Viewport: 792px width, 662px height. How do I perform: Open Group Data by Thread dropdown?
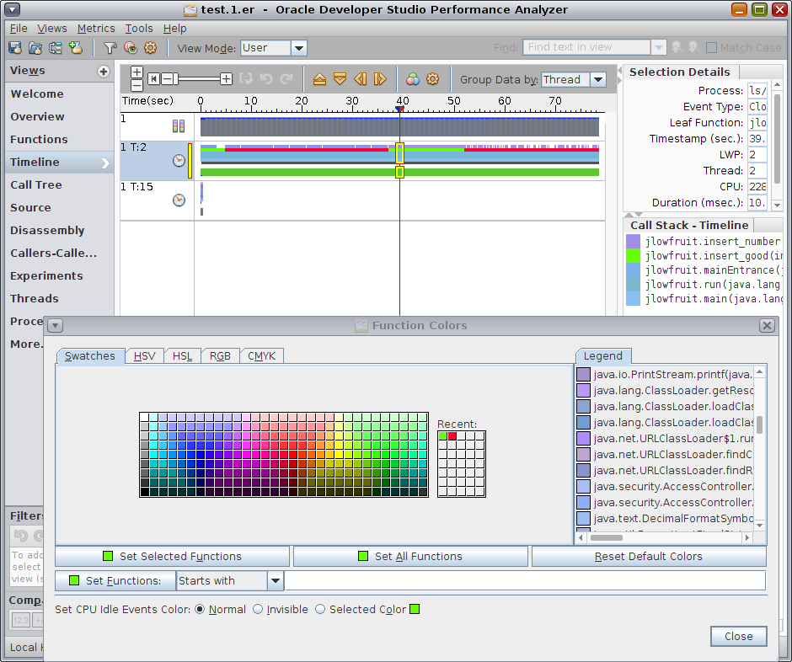pyautogui.click(x=598, y=79)
